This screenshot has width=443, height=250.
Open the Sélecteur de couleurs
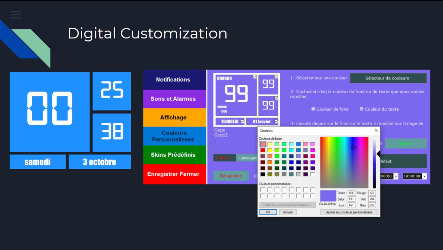click(388, 78)
